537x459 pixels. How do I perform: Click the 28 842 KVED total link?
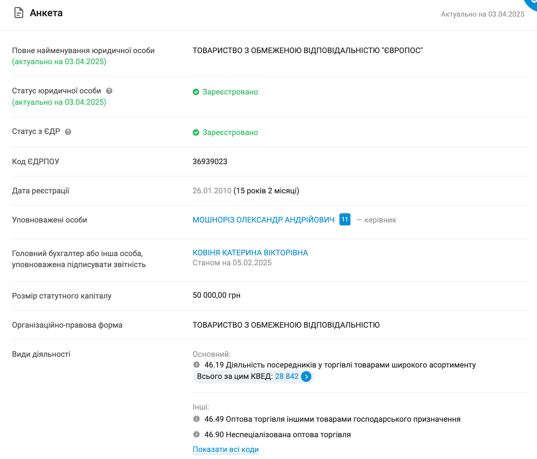pyautogui.click(x=287, y=376)
